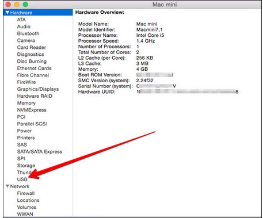Close the window with the red button
This screenshot has height=218, width=263.
click(8, 4)
